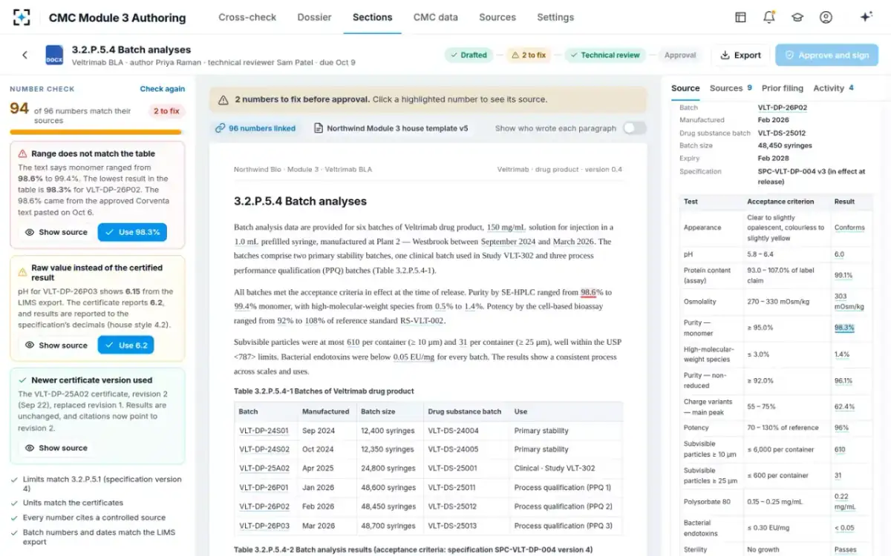
Task: Open the CMC data tab
Action: click(435, 17)
